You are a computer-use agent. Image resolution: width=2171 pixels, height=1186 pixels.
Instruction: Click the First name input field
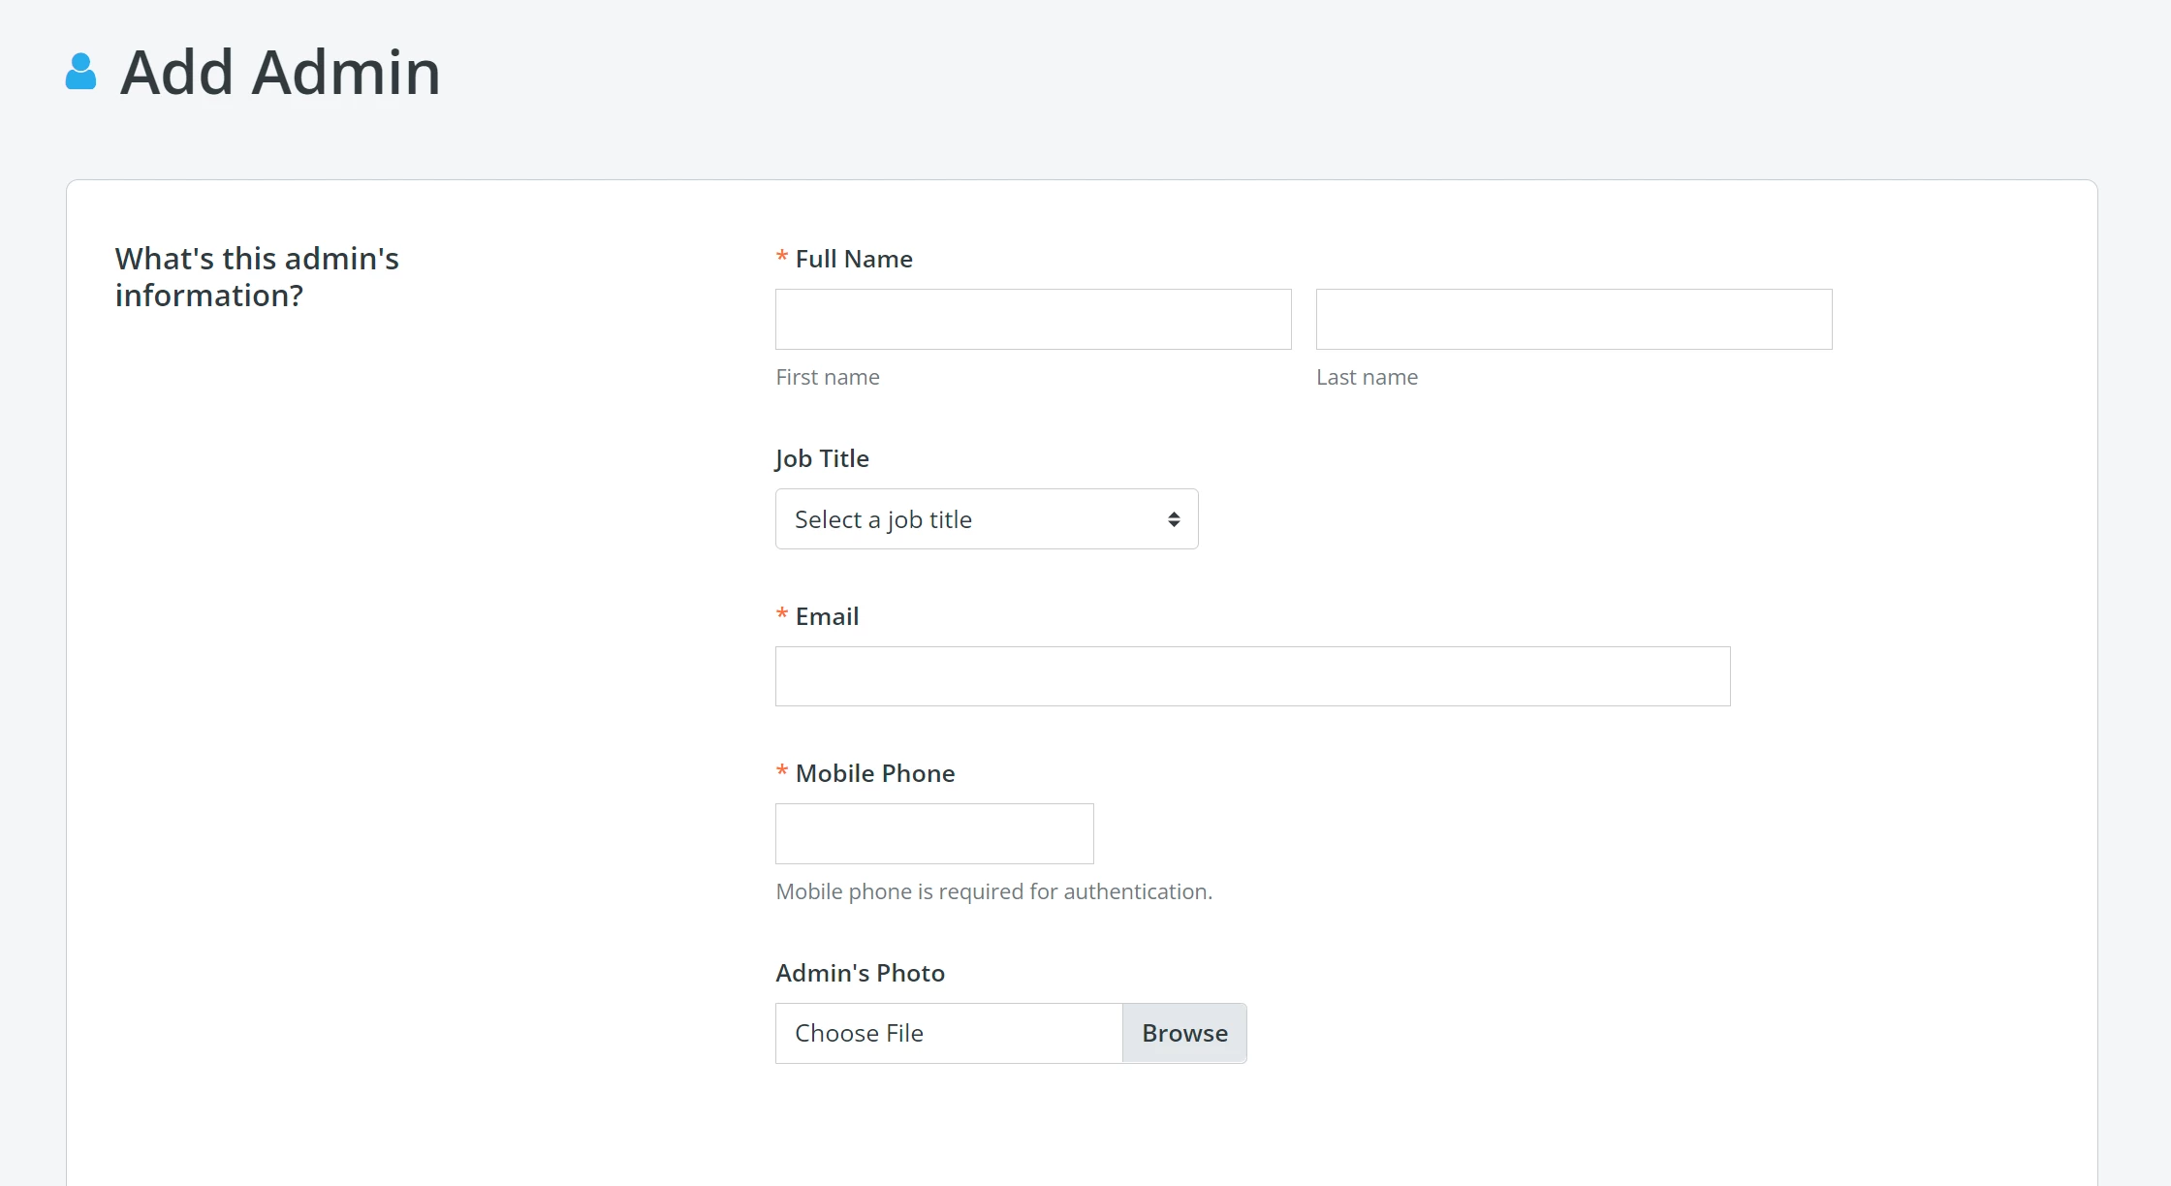[x=1032, y=319]
